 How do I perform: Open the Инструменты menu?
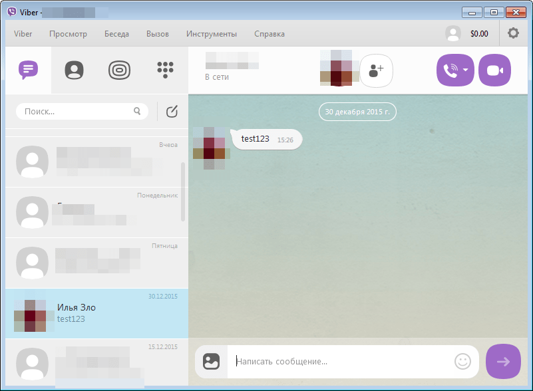(211, 34)
